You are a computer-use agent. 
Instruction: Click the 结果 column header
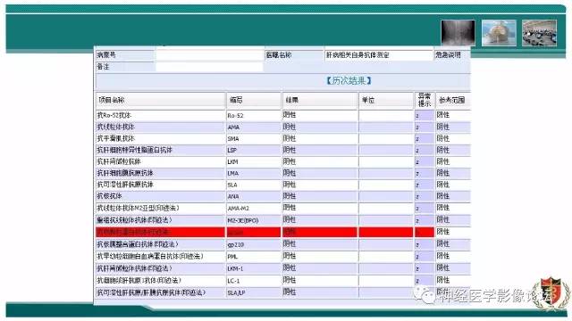320,100
